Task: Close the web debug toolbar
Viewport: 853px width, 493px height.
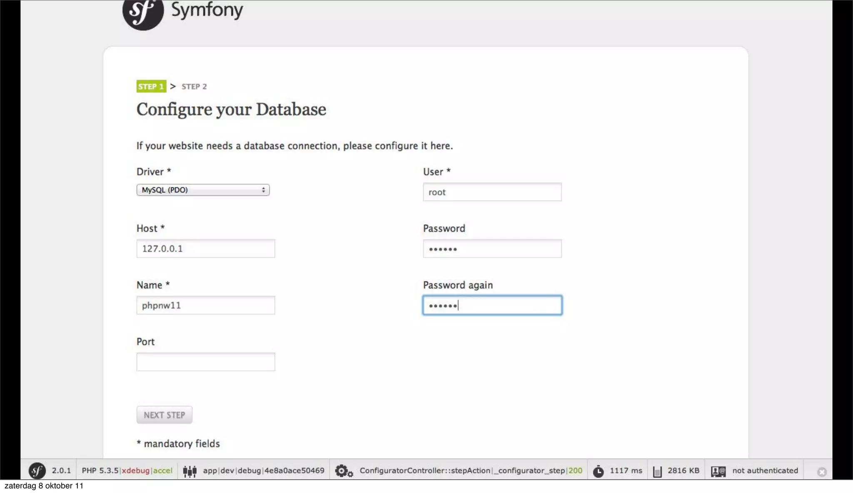Action: (821, 472)
